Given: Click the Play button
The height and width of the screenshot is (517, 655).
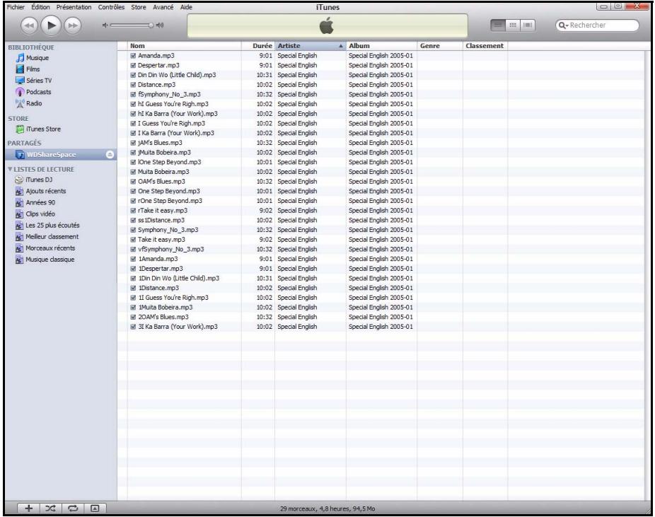Looking at the screenshot, I should [51, 25].
